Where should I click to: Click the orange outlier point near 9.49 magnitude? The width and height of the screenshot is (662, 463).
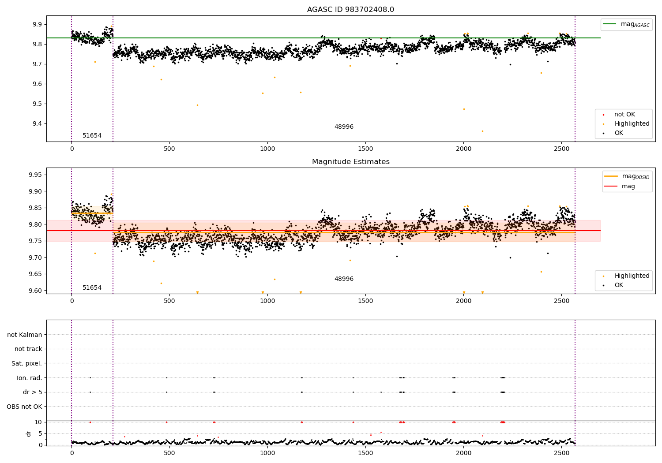(197, 105)
